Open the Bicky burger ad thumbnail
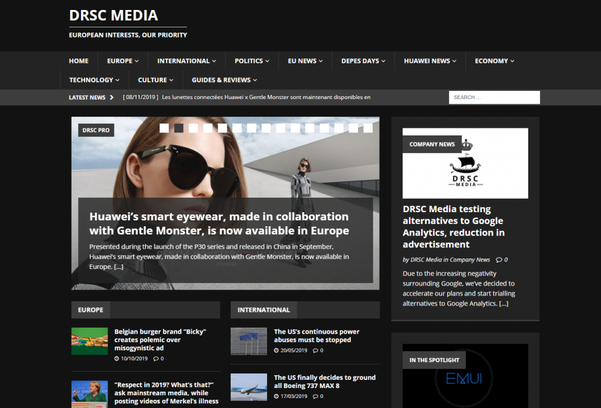The width and height of the screenshot is (601, 408). tap(90, 341)
